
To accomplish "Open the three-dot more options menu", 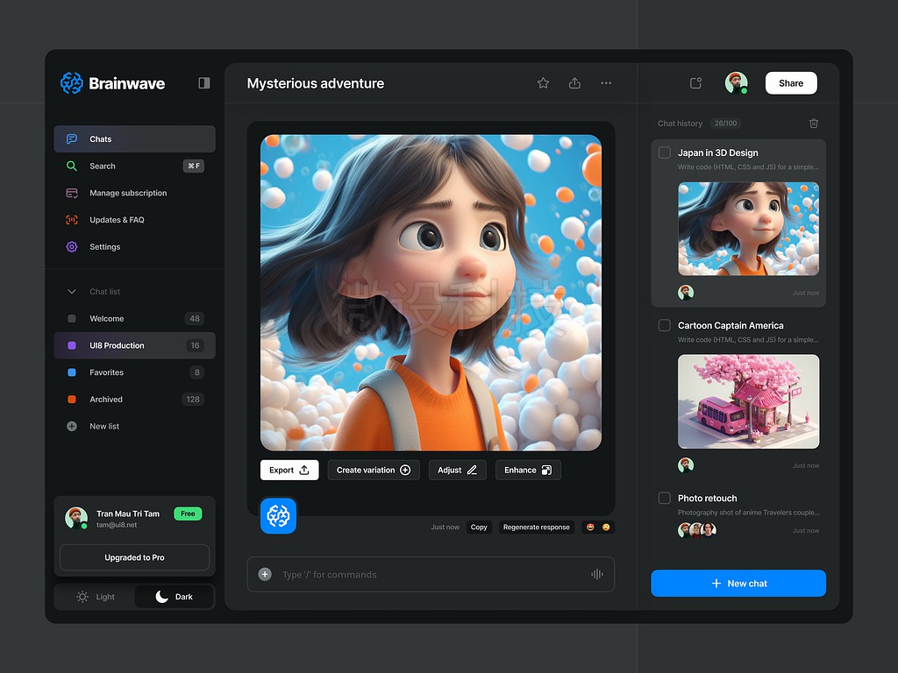I will (x=606, y=83).
